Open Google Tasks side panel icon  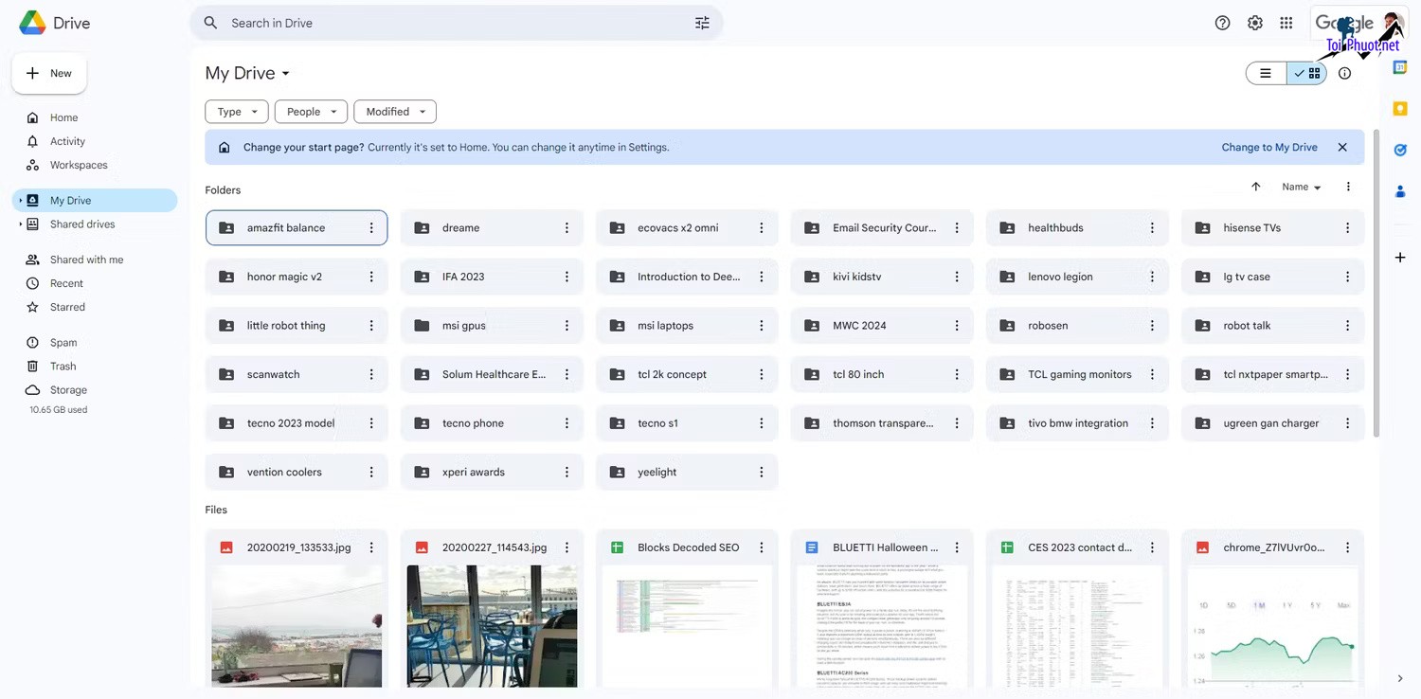click(1400, 150)
